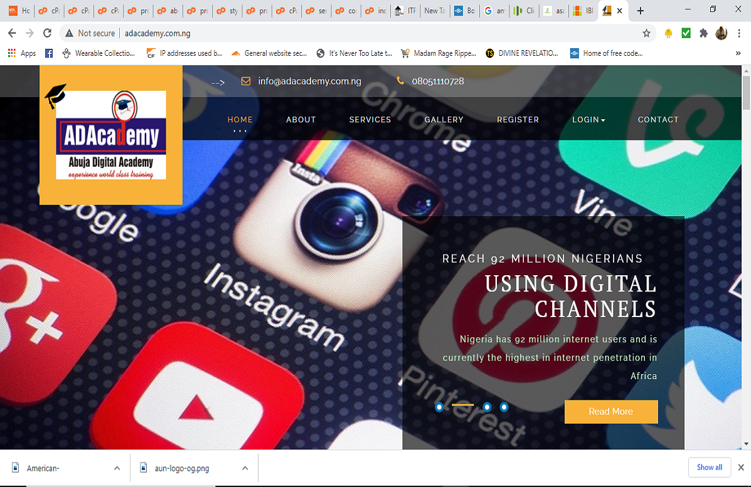Click the scrollbar down arrow

point(746,444)
